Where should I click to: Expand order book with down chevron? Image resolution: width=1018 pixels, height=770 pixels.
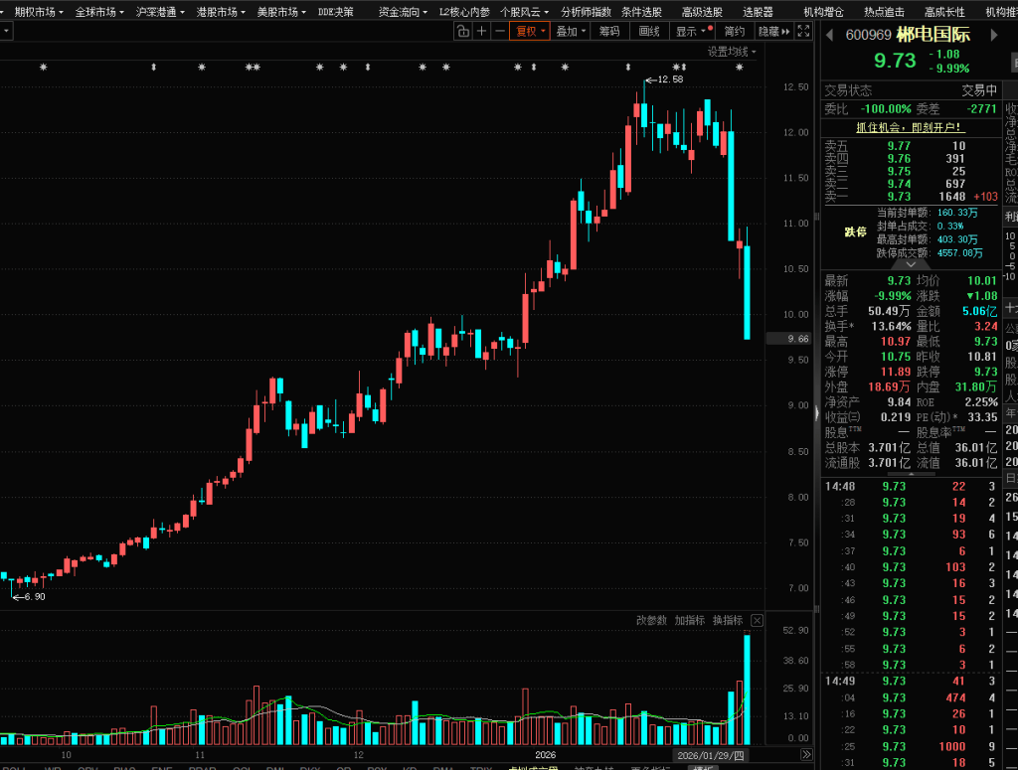pyautogui.click(x=911, y=265)
